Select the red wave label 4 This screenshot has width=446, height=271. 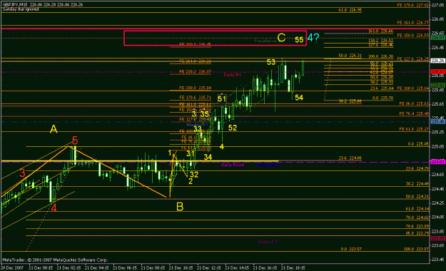(54, 208)
